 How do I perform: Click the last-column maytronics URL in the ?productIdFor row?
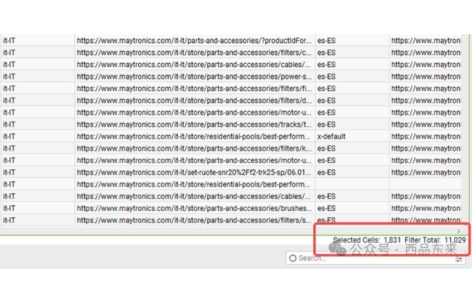pyautogui.click(x=426, y=41)
